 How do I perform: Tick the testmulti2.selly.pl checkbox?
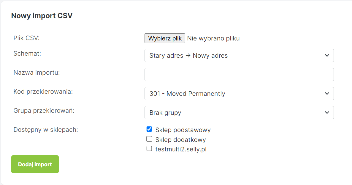point(149,148)
